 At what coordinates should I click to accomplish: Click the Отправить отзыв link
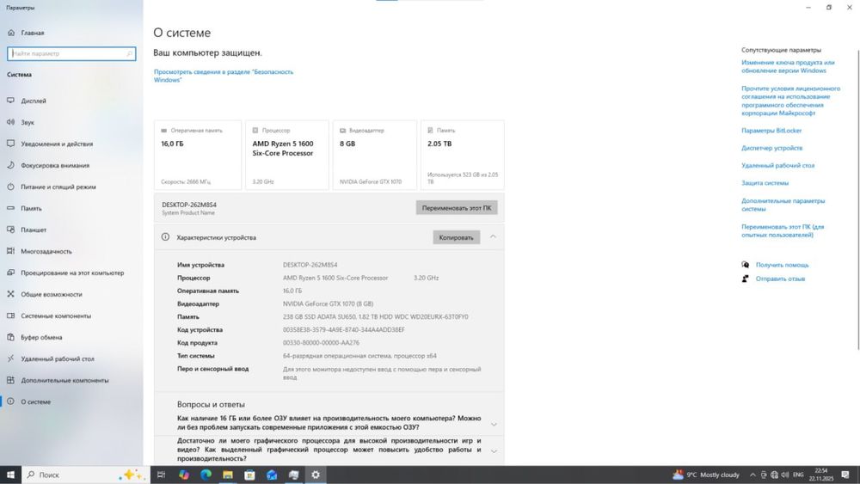(780, 279)
